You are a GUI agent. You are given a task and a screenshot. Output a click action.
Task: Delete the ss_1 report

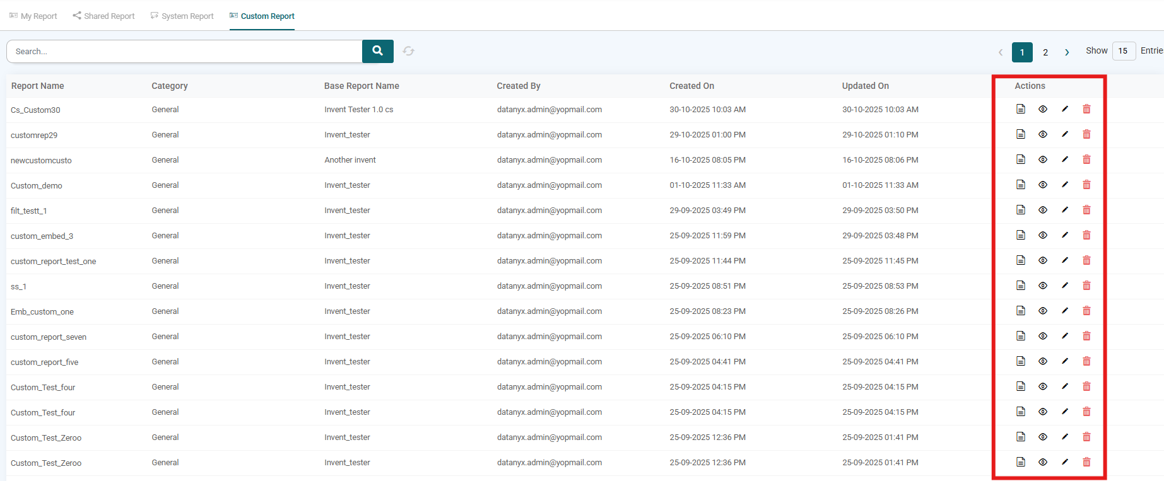1086,286
